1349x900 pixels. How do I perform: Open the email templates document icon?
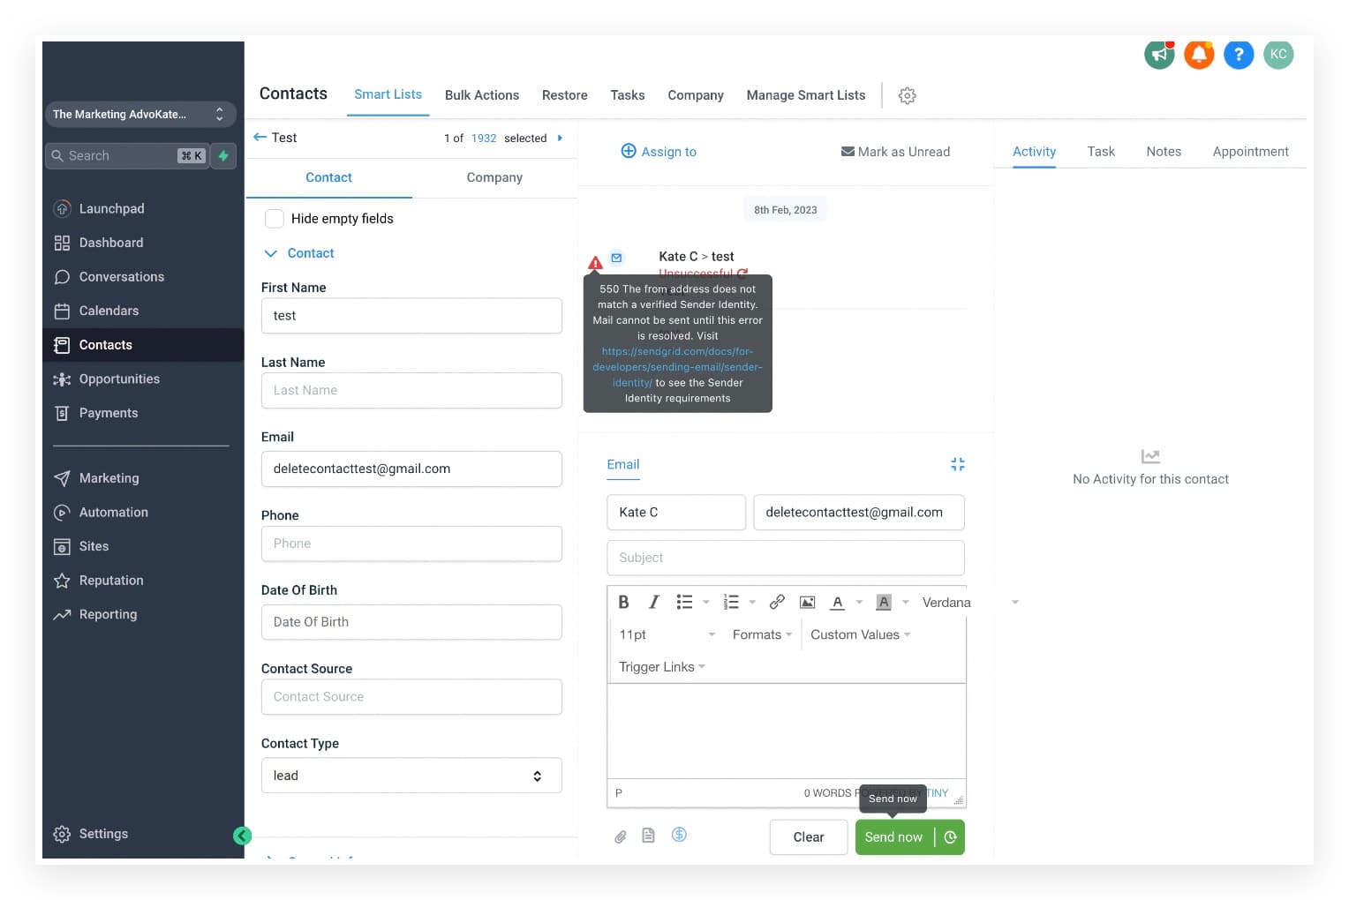648,835
